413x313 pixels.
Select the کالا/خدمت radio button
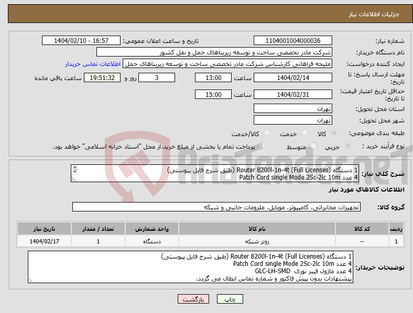pyautogui.click(x=267, y=133)
